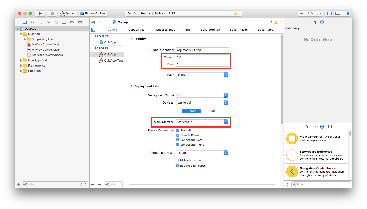Show the Object library icon
The width and height of the screenshot is (367, 209).
322,126
